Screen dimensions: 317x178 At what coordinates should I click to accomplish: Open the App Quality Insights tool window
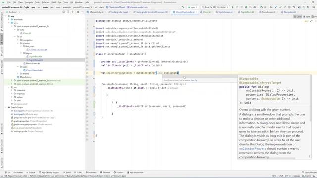(49, 172)
